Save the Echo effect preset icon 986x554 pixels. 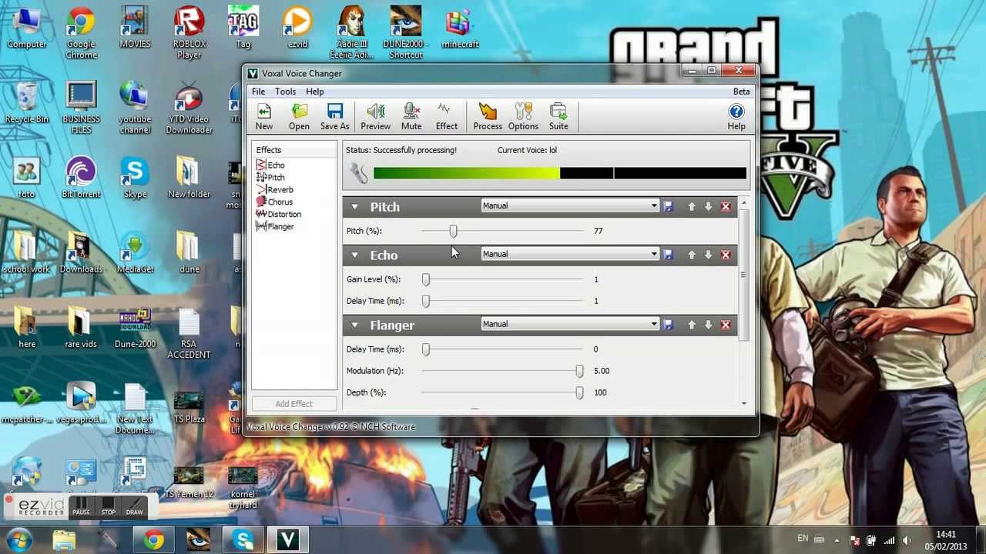[668, 255]
